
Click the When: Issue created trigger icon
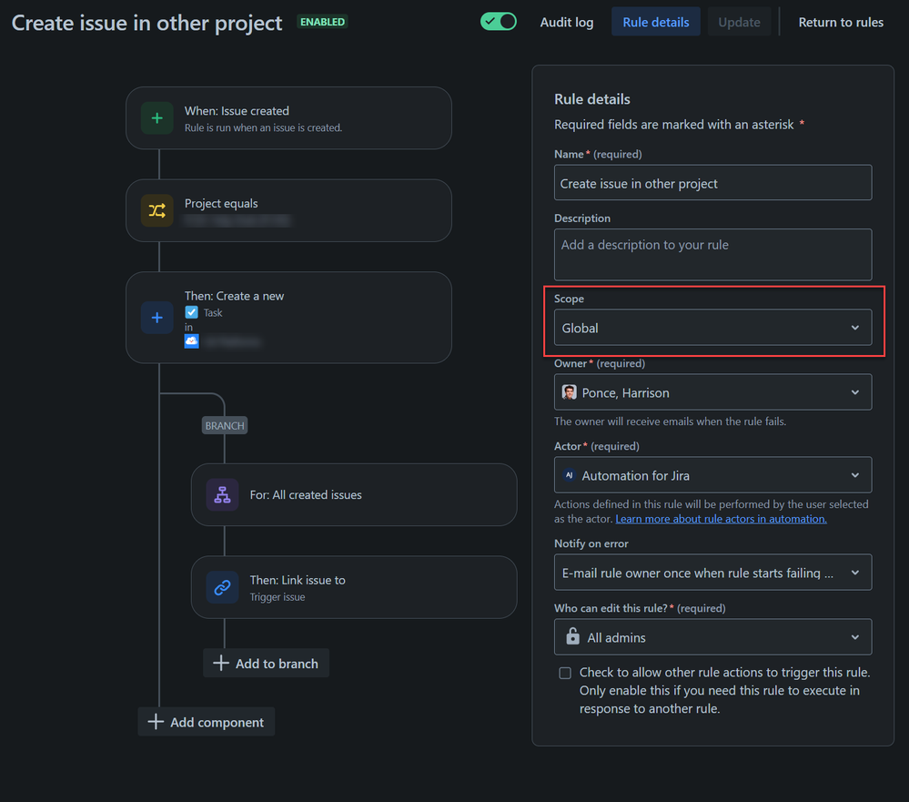[x=157, y=117]
